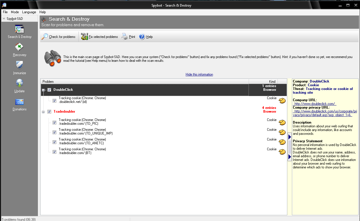Viewport: 360px width, 221px height.
Task: Uncheck the TD_ANETC cookie checkbox
Action: coord(54,142)
